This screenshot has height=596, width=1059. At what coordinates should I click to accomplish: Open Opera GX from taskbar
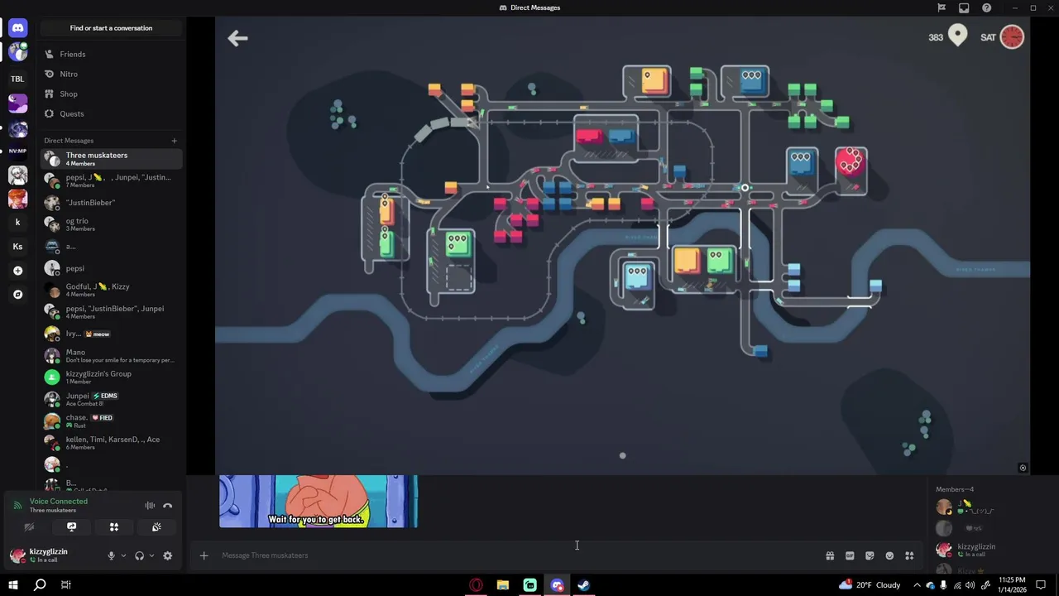tap(476, 585)
